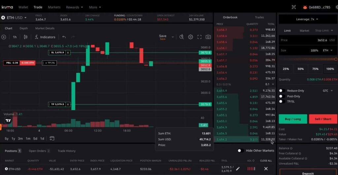This screenshot has height=175, width=338.
Task: Set size to 75%
Action: coord(315,69)
